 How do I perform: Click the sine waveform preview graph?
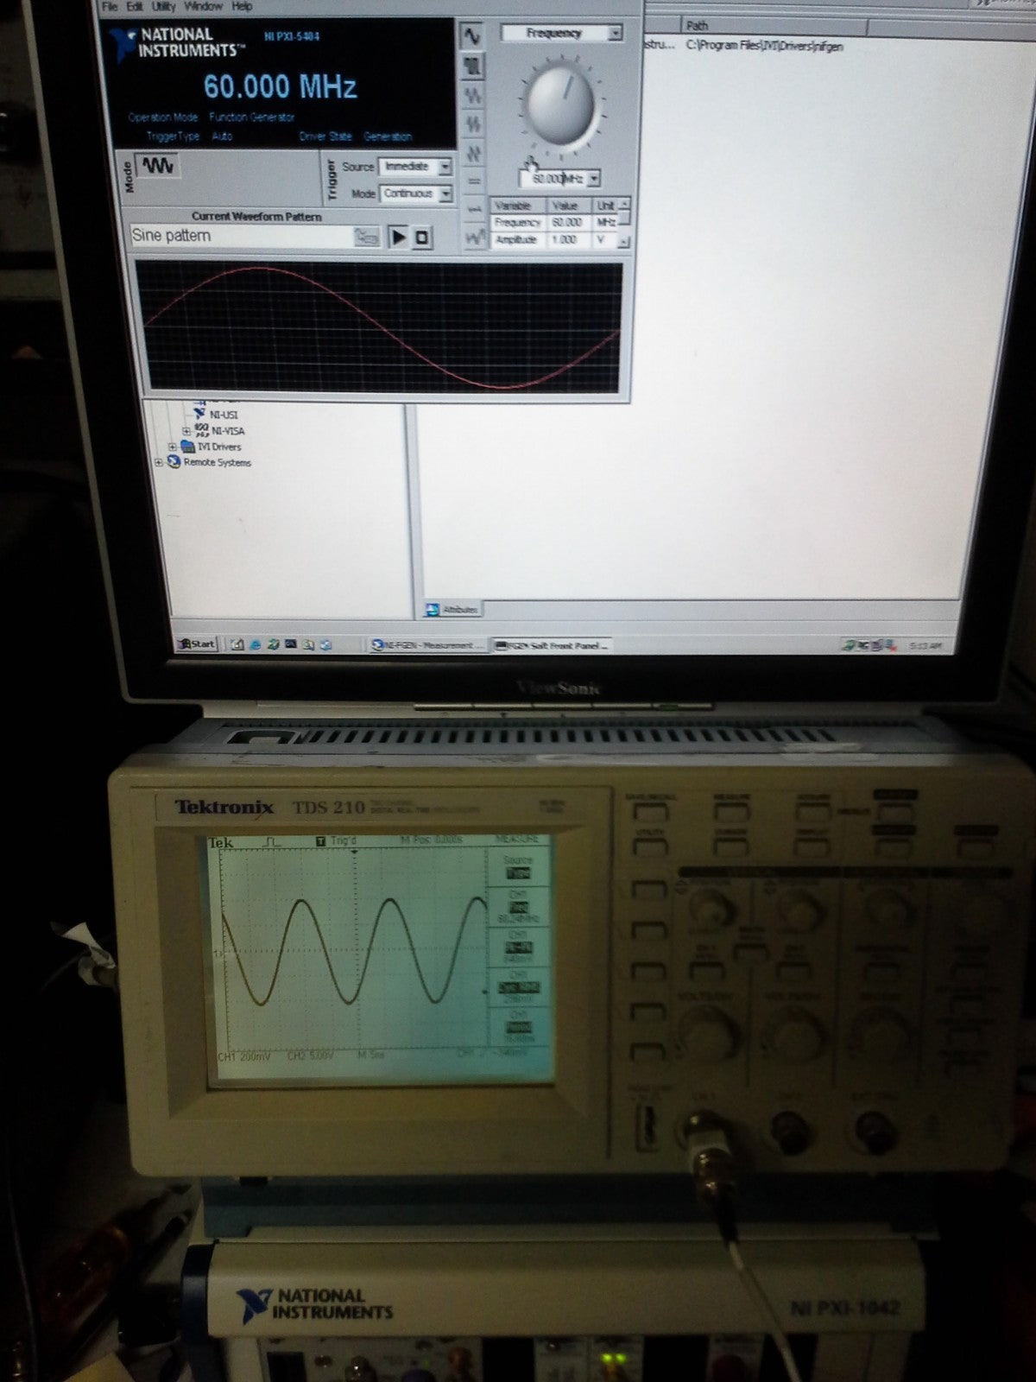pyautogui.click(x=381, y=327)
